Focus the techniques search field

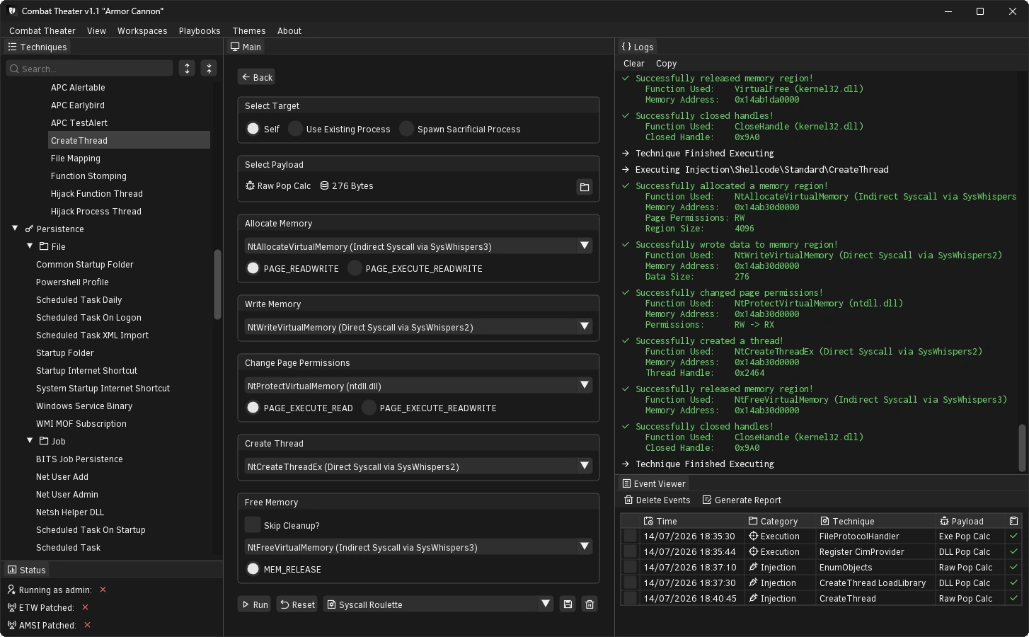tap(90, 69)
